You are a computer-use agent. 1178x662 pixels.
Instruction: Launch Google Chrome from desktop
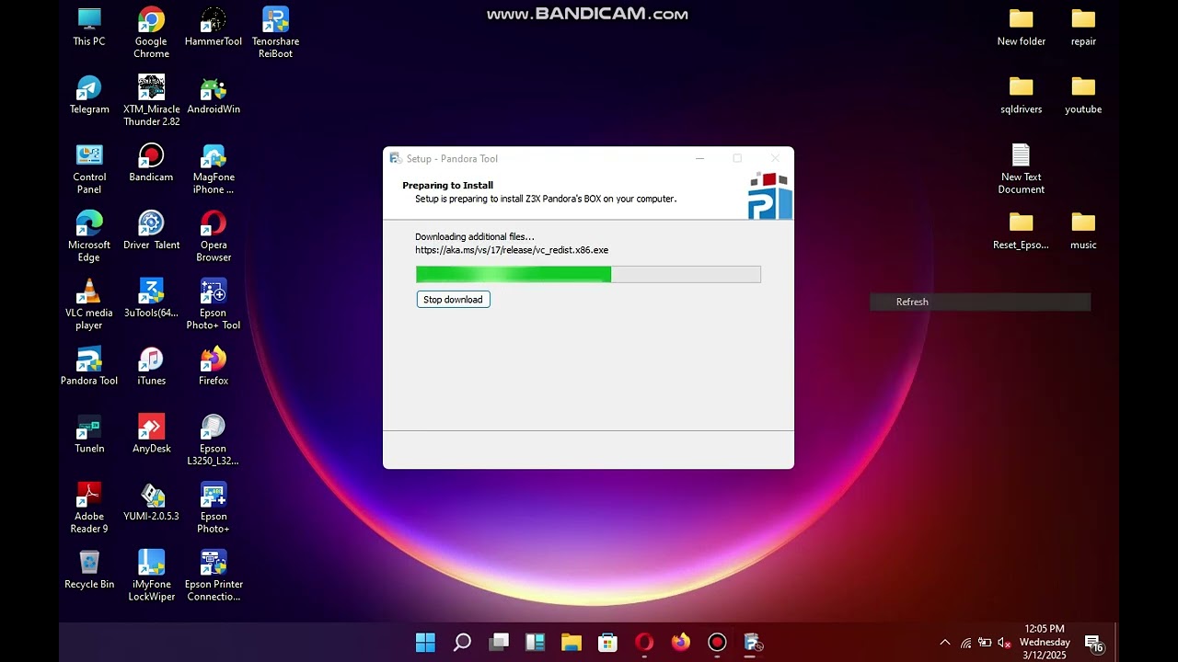pyautogui.click(x=151, y=33)
